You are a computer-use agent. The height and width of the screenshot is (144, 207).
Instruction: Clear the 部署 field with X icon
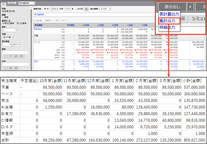tap(21, 56)
